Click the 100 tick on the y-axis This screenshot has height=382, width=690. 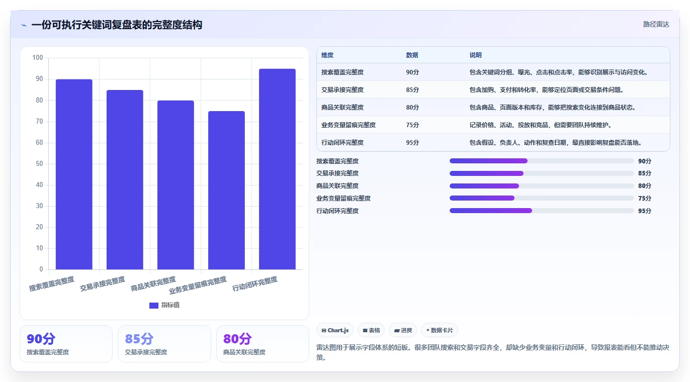[38, 58]
